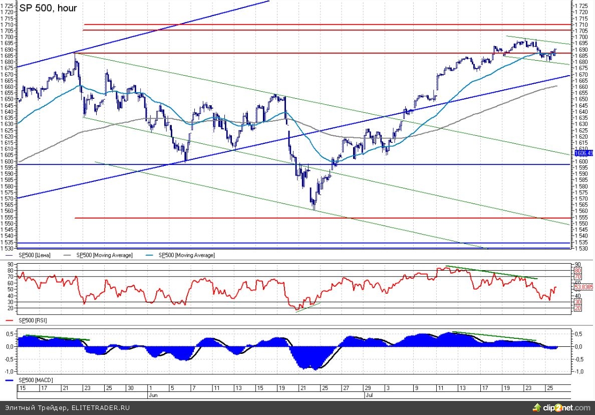Click the date 25 at the timeline's right end
The image size is (595, 415).
pos(549,388)
